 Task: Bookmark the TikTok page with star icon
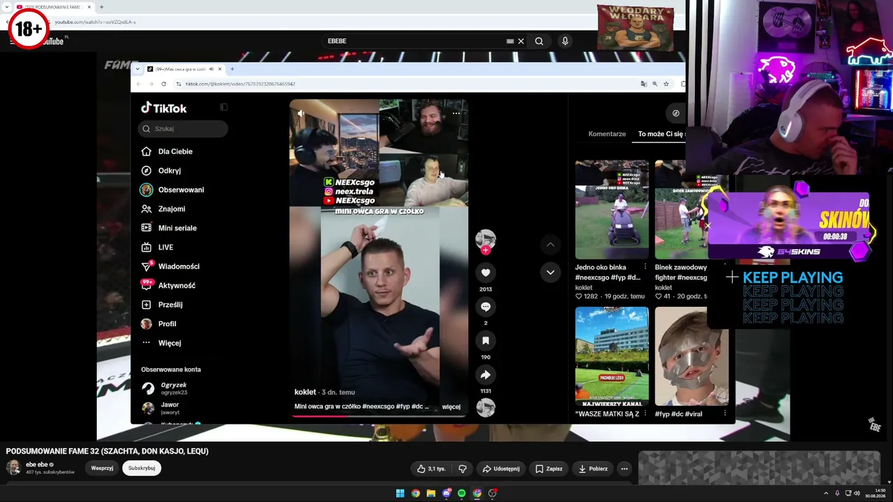tap(666, 84)
